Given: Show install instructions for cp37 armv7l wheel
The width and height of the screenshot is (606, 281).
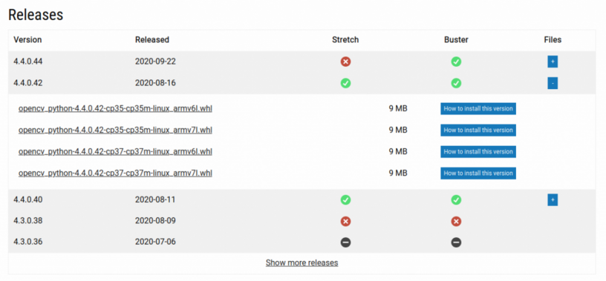Looking at the screenshot, I should [478, 173].
